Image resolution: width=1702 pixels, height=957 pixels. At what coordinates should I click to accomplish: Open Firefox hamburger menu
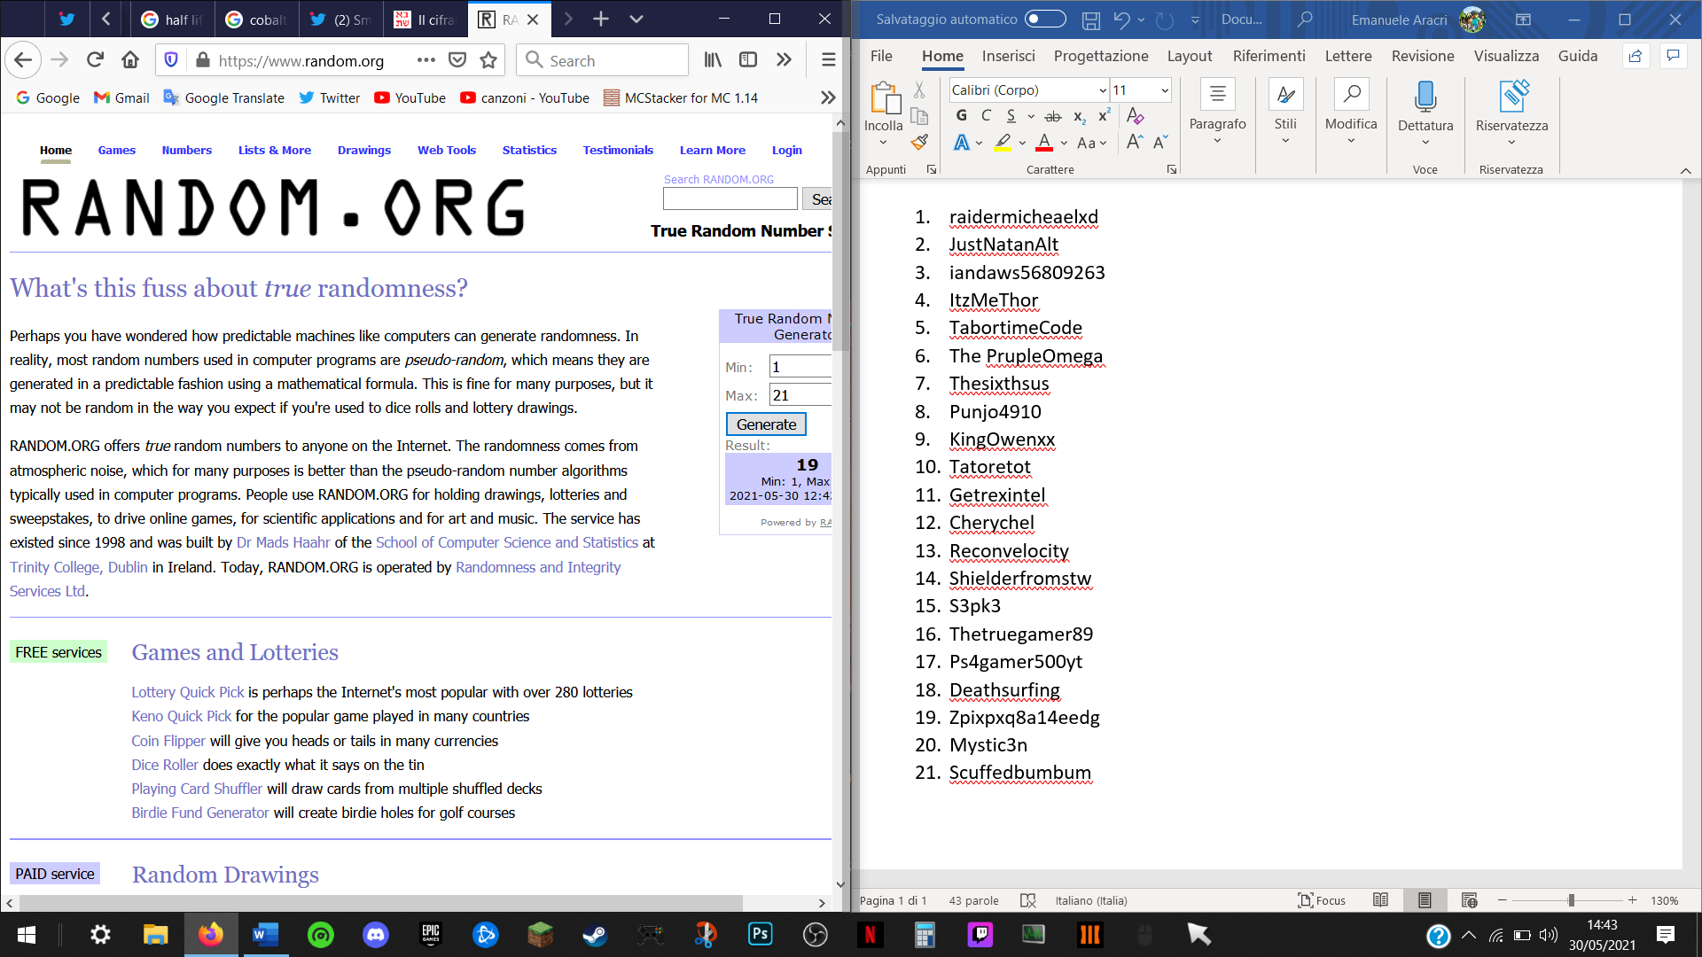tap(829, 60)
